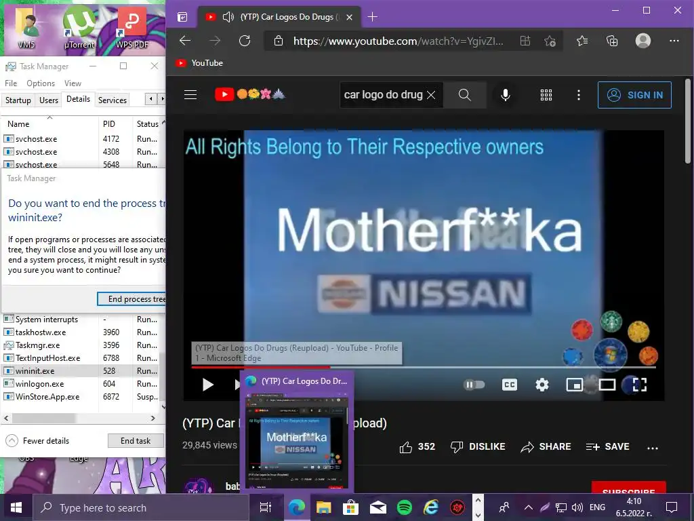694x521 pixels.
Task: Open volume control in system tray
Action: tap(577, 507)
